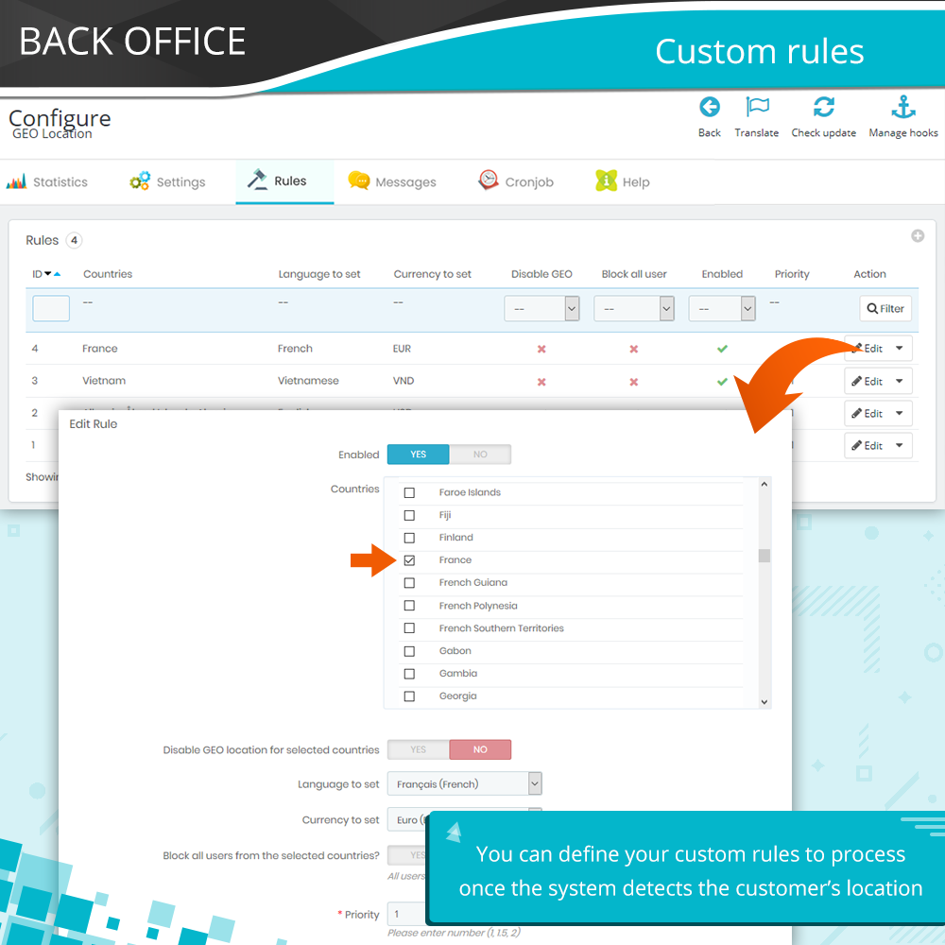Click the Check update refresh icon
The height and width of the screenshot is (945, 945).
(x=823, y=108)
